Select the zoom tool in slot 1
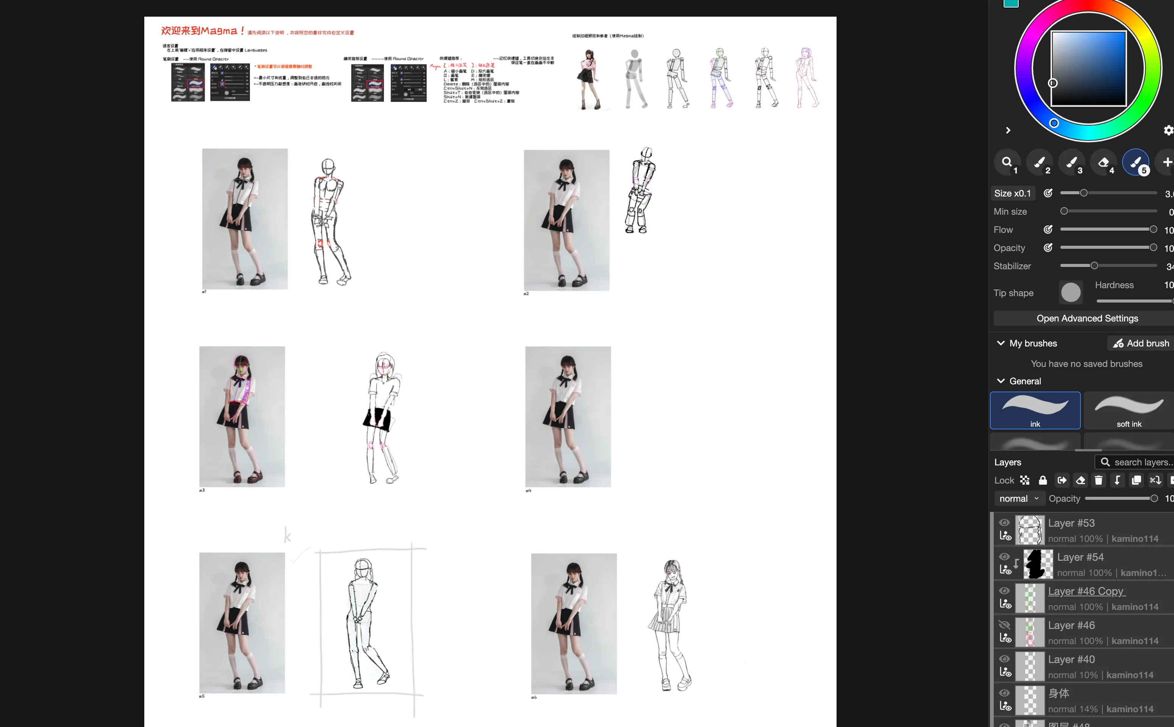 click(x=1007, y=162)
